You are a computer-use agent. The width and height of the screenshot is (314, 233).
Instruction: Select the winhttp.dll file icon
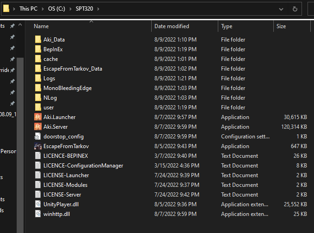tap(38, 214)
